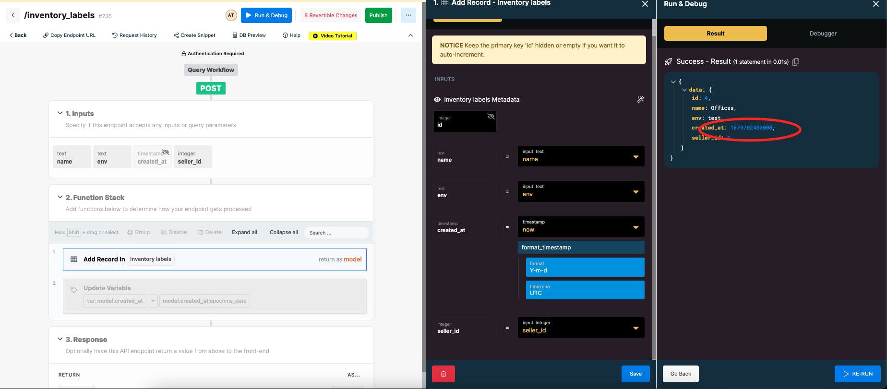
Task: Open the Help link
Action: click(x=292, y=35)
